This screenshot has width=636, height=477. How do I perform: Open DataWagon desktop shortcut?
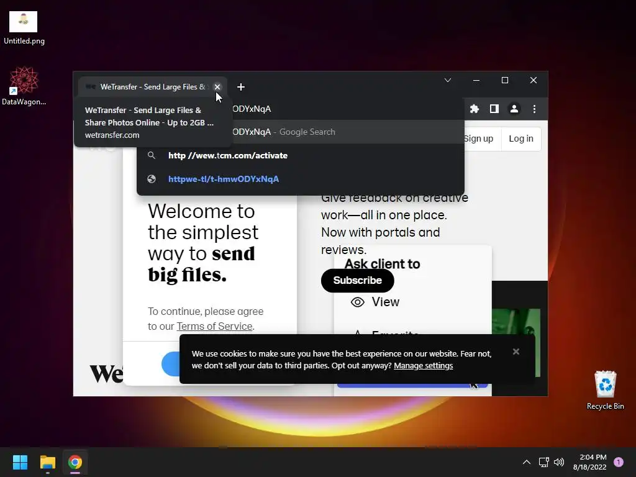point(24,86)
